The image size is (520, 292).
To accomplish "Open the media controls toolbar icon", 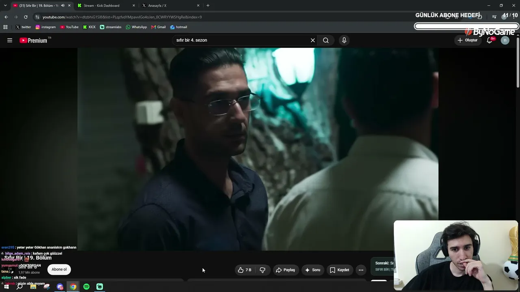I will click(x=494, y=17).
